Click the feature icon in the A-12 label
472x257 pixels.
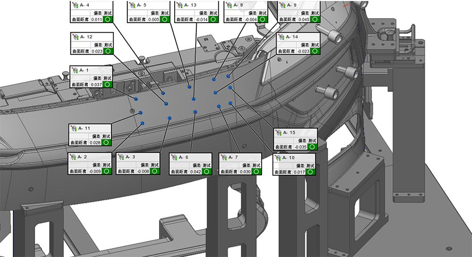click(74, 37)
